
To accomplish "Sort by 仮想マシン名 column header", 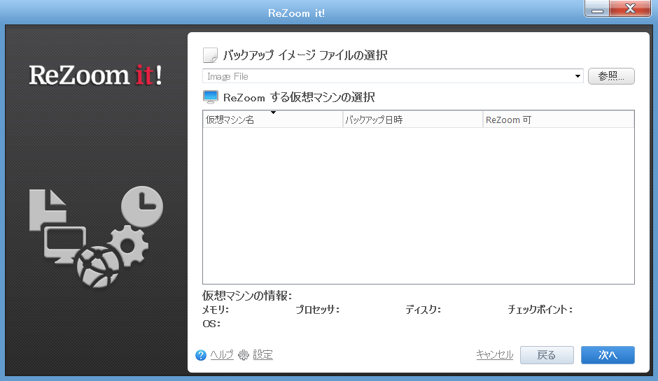I will [273, 120].
